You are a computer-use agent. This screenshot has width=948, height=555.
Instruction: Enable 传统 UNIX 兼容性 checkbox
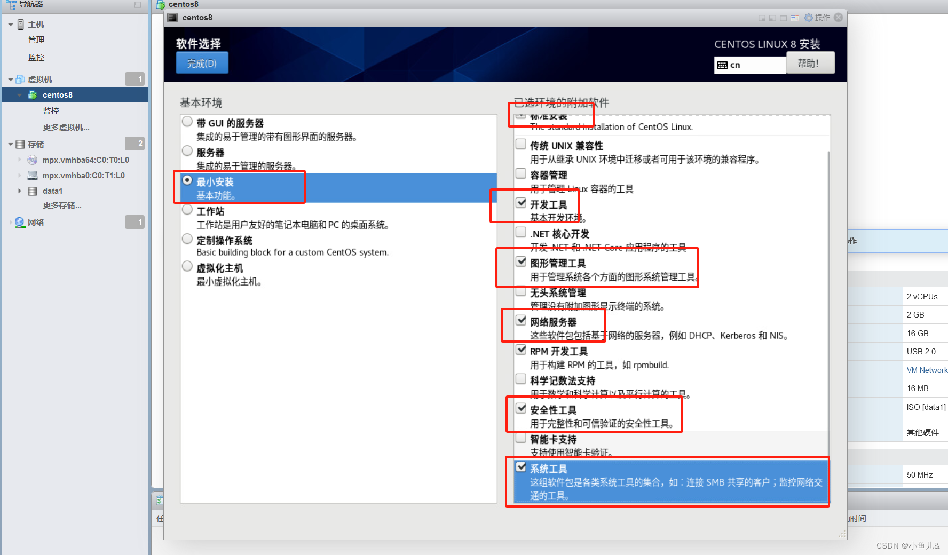pyautogui.click(x=521, y=144)
